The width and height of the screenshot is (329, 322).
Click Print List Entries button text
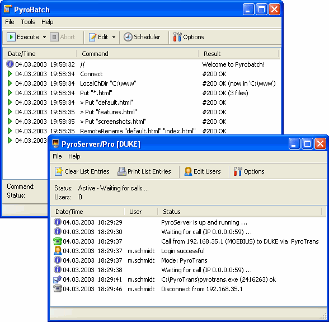(149, 171)
